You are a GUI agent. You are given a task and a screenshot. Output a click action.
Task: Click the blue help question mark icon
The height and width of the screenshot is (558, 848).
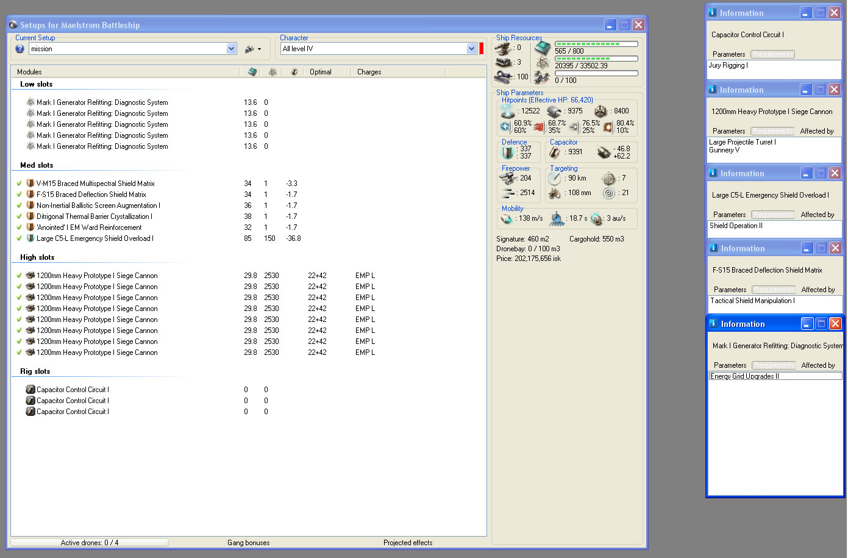click(x=20, y=49)
